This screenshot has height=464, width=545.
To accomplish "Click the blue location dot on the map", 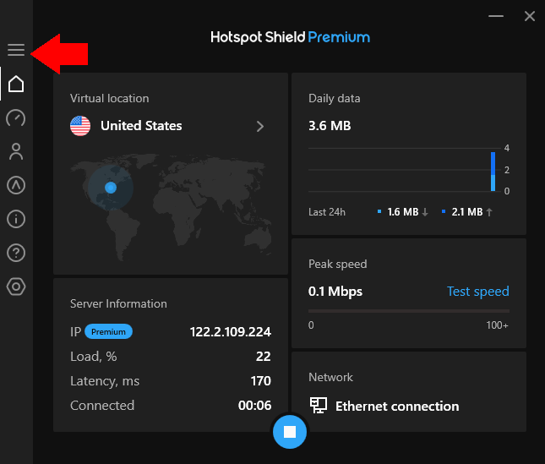I will click(x=111, y=188).
